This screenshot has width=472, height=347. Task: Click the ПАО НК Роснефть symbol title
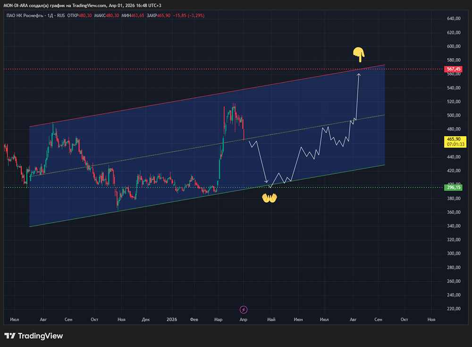(25, 16)
